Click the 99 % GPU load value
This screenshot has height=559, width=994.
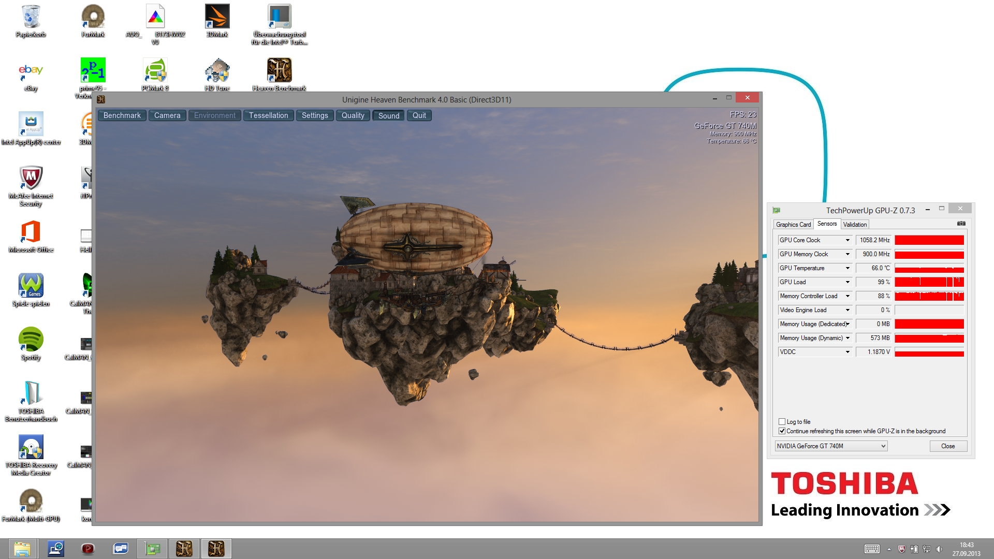click(874, 282)
